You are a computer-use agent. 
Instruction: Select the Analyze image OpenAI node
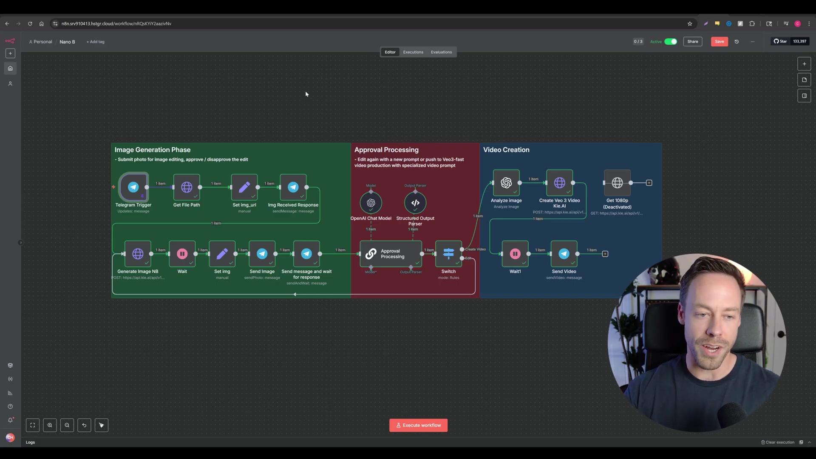click(x=506, y=183)
